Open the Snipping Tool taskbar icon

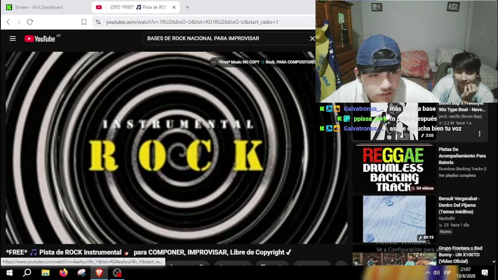81,273
